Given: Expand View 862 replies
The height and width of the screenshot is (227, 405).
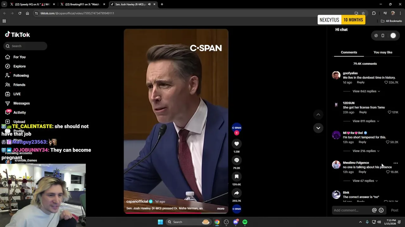Looking at the screenshot, I should (x=366, y=91).
